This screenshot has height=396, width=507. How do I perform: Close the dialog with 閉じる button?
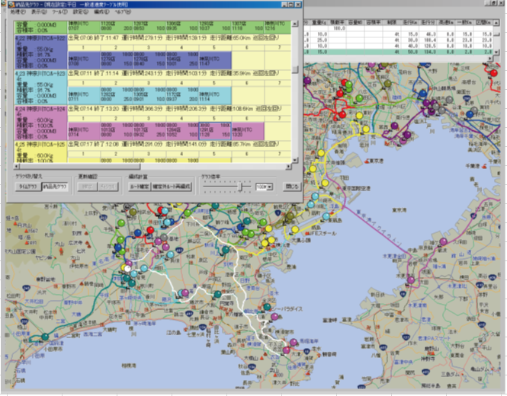[292, 186]
